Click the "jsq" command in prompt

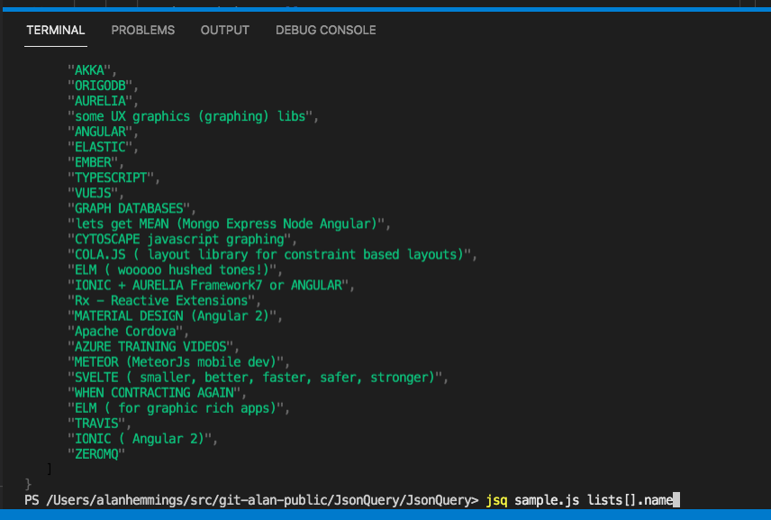pyautogui.click(x=496, y=500)
